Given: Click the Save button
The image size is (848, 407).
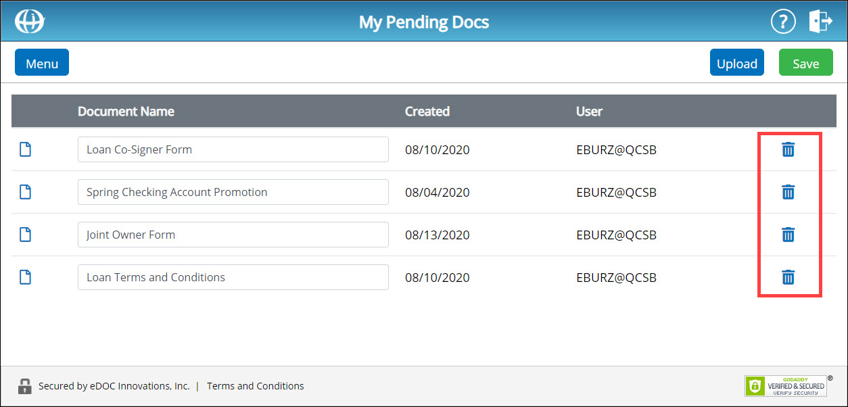Looking at the screenshot, I should pos(805,62).
